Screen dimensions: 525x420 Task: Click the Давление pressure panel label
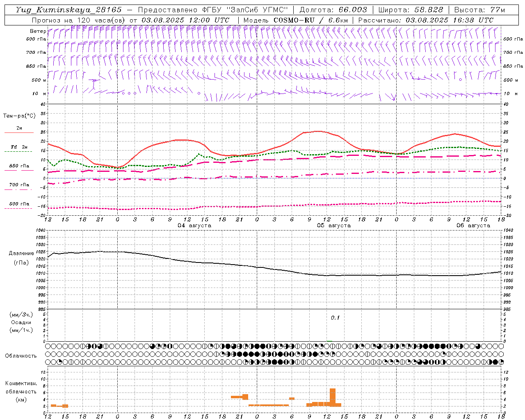coord(21,253)
